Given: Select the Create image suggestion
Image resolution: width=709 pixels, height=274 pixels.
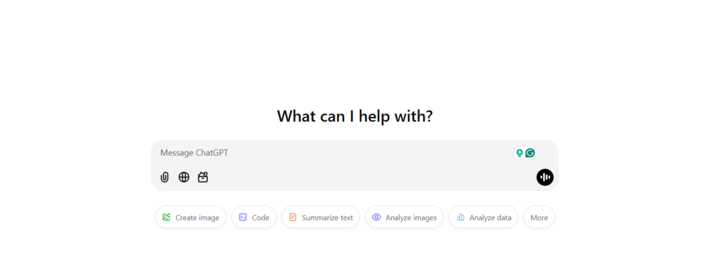Looking at the screenshot, I should click(190, 217).
